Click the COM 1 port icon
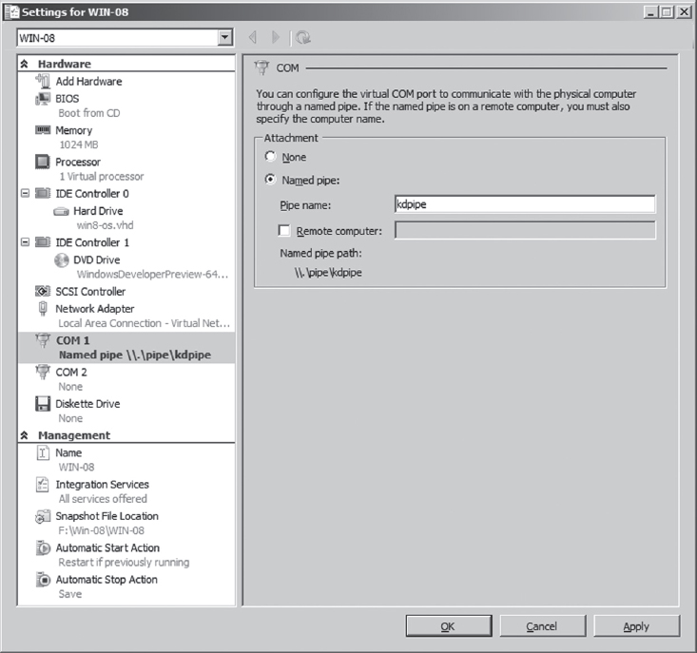The image size is (697, 653). pos(43,340)
